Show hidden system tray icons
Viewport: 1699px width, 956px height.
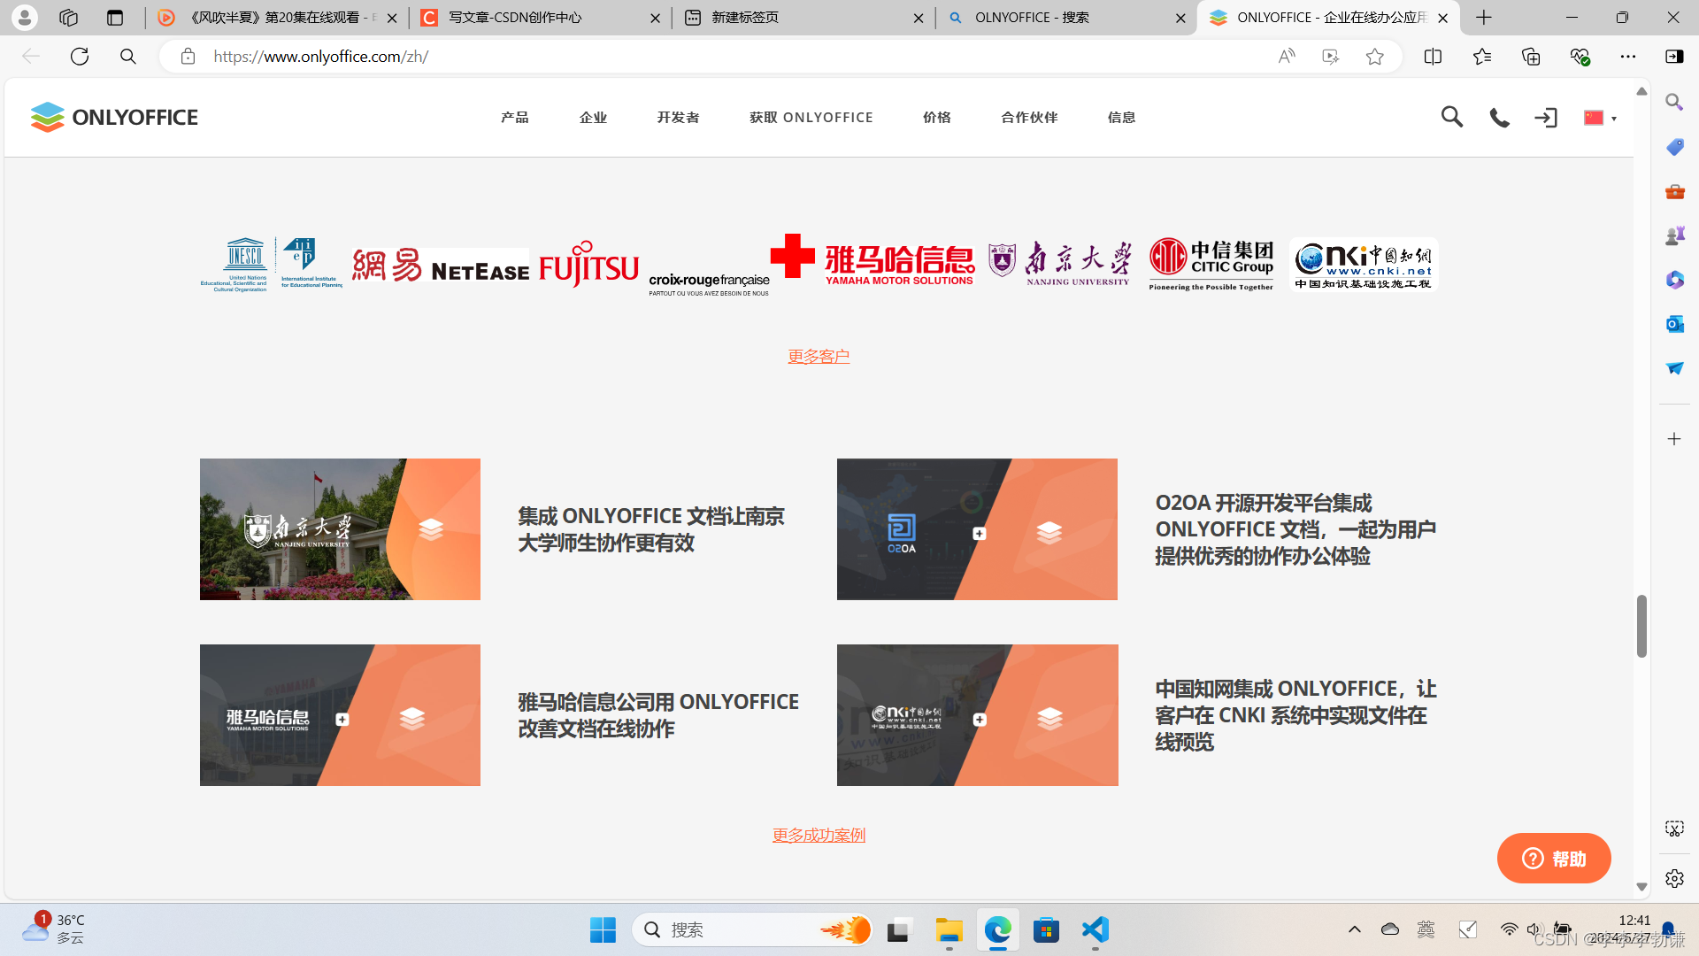[x=1354, y=929]
